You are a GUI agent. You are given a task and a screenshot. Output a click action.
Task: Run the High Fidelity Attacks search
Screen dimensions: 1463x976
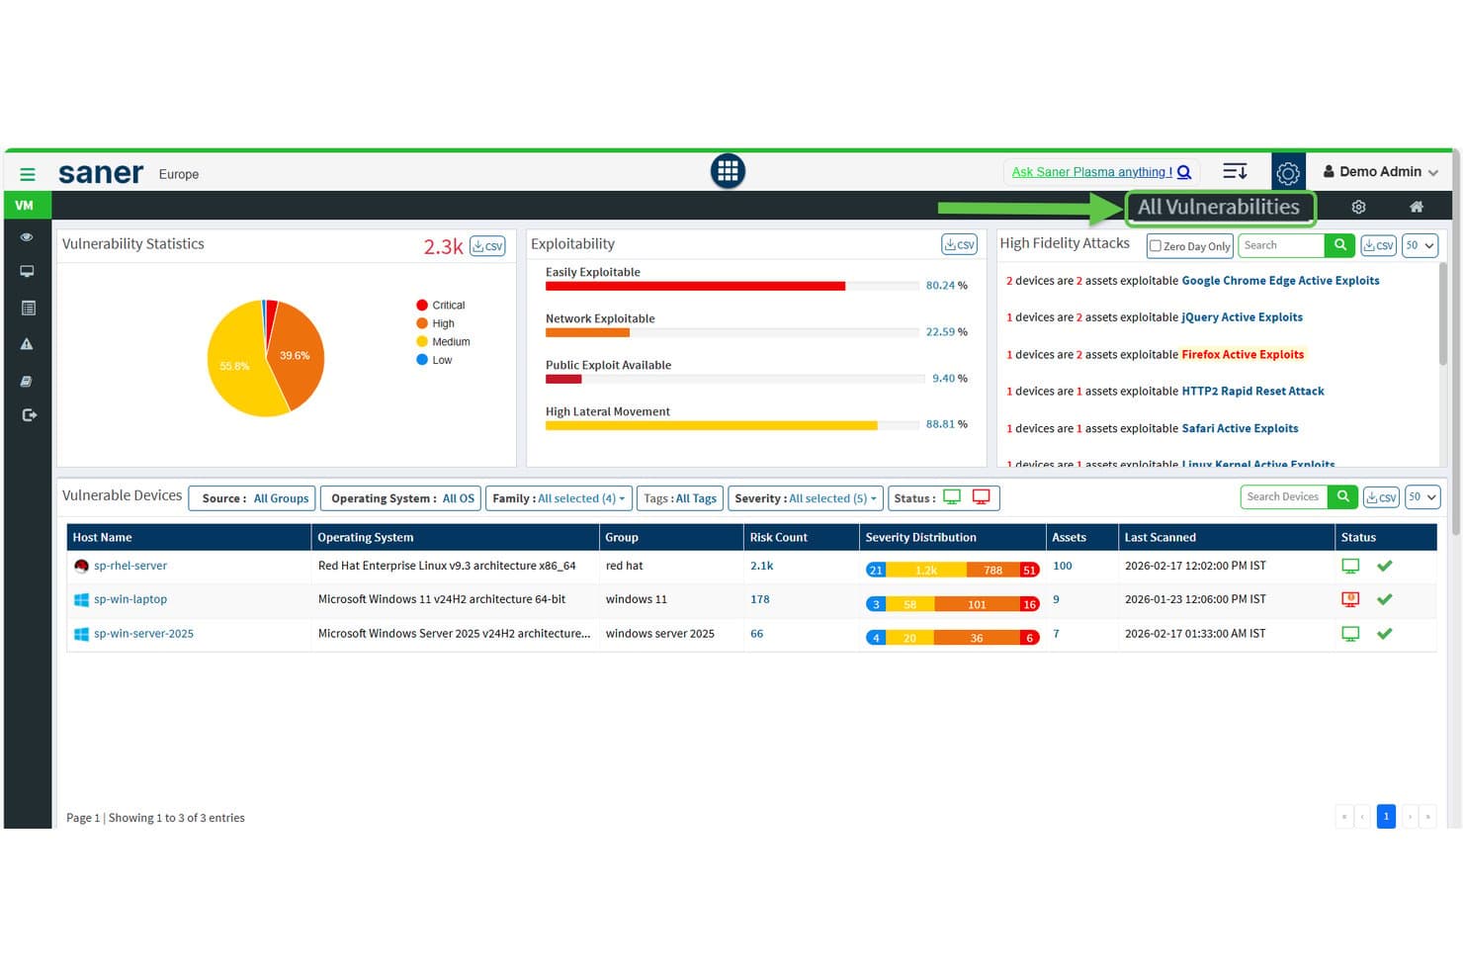click(x=1339, y=245)
